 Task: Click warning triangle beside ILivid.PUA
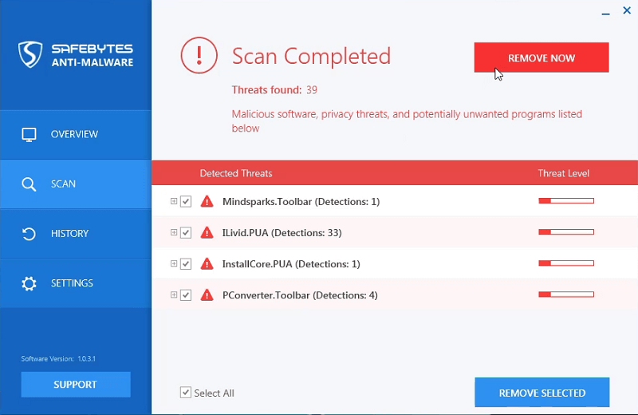click(207, 232)
